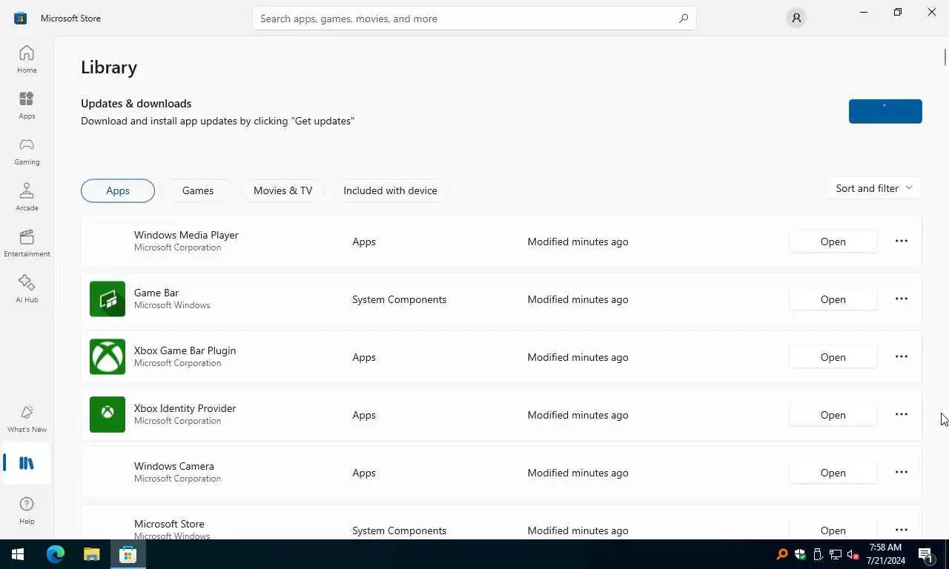Click the blue Get updates button

pyautogui.click(x=885, y=111)
